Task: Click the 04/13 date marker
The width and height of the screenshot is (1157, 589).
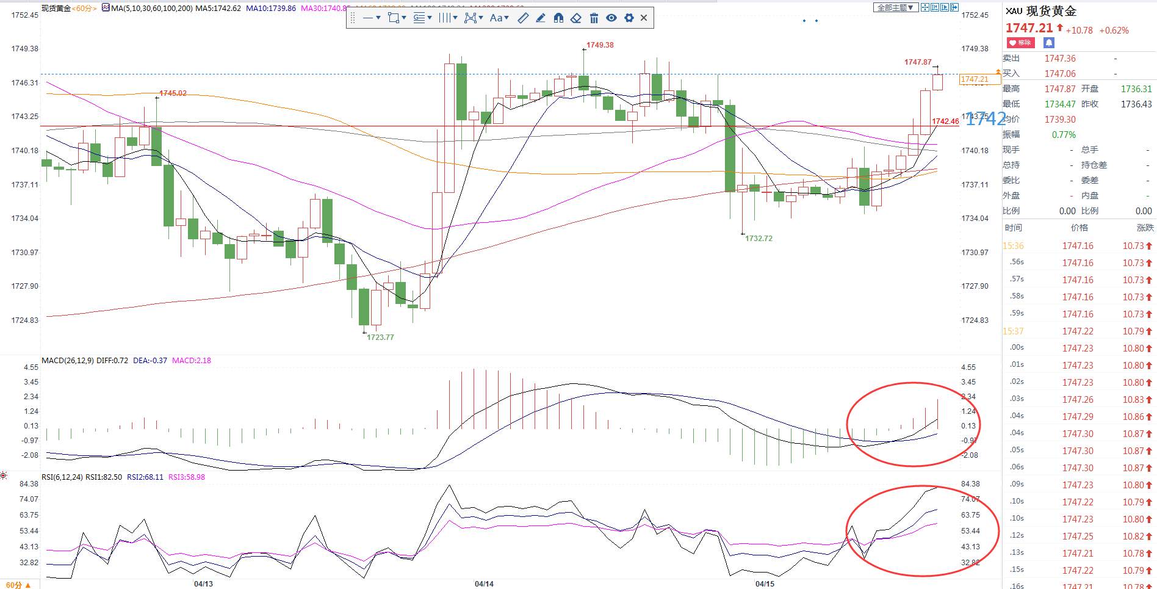Action: [203, 584]
